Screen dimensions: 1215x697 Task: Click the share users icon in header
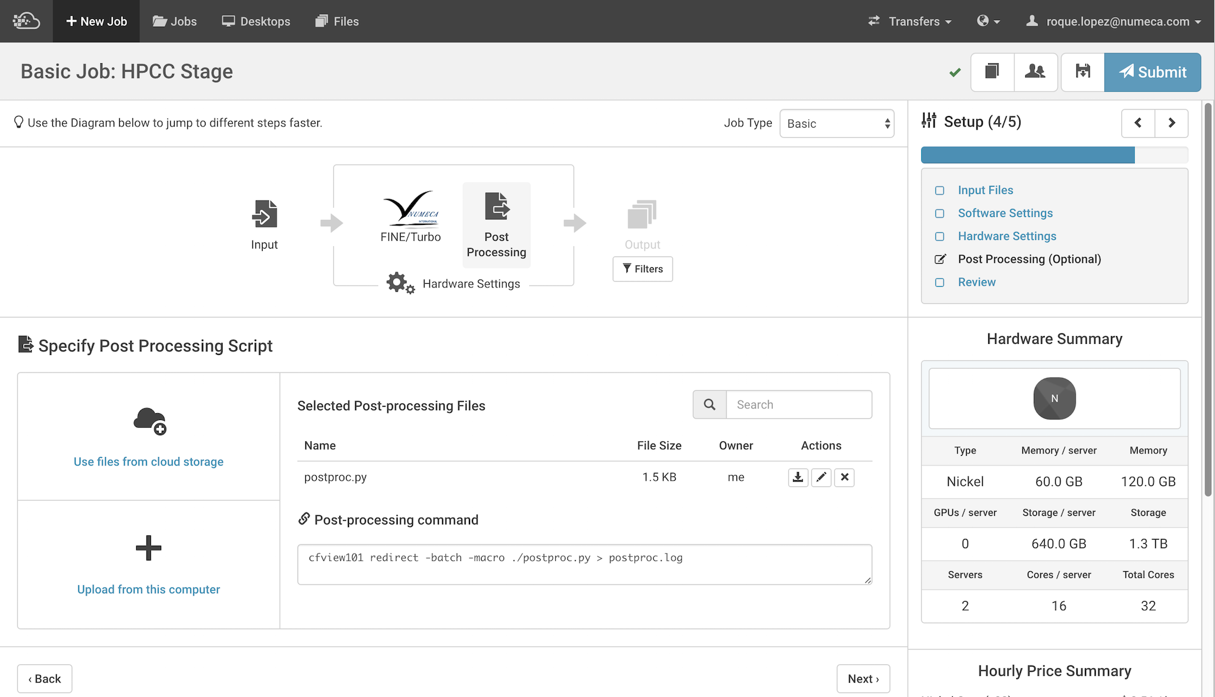pos(1035,72)
